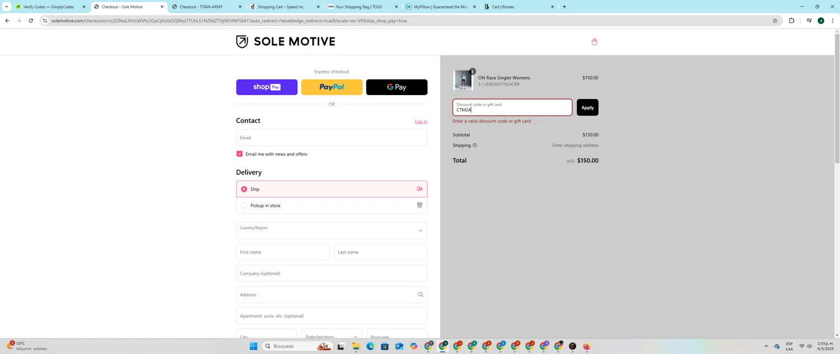This screenshot has height=354, width=840.
Task: Switch to the MyPillow tab
Action: pos(441,7)
